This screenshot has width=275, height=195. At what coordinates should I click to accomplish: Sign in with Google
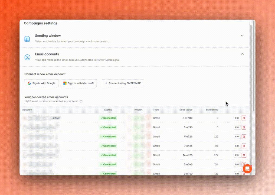pos(41,83)
